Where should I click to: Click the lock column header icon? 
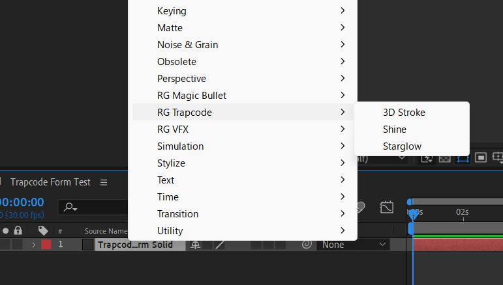(18, 230)
